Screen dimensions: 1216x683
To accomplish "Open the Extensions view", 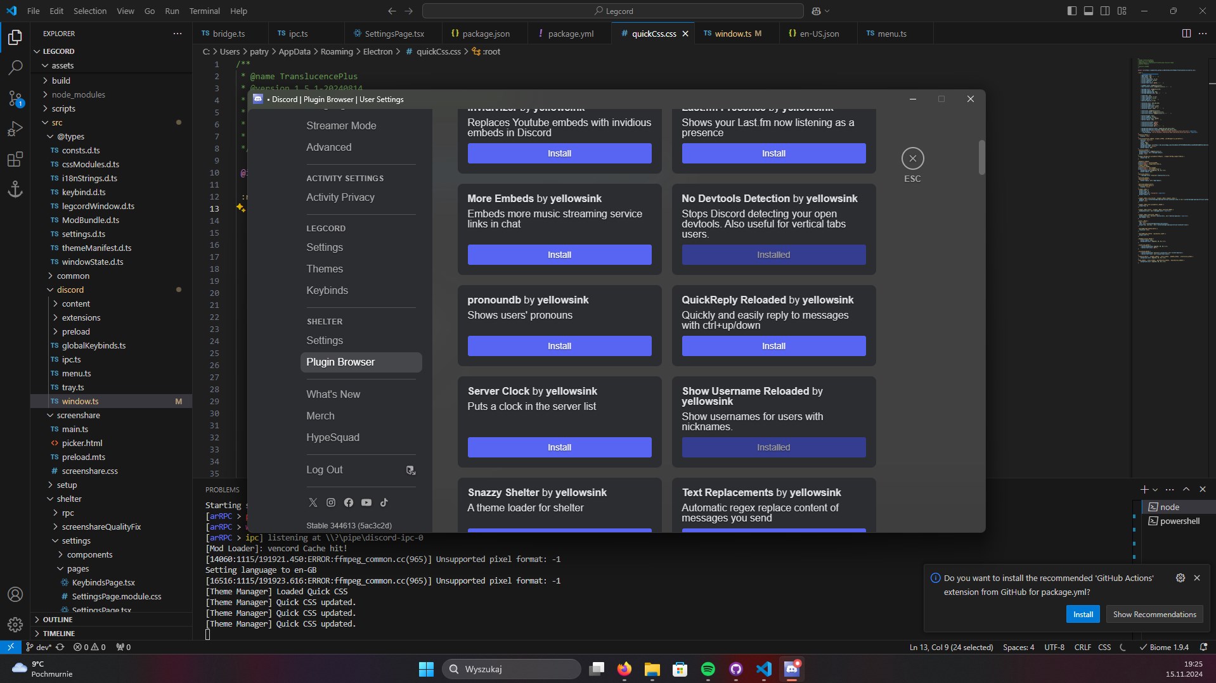I will pyautogui.click(x=15, y=160).
